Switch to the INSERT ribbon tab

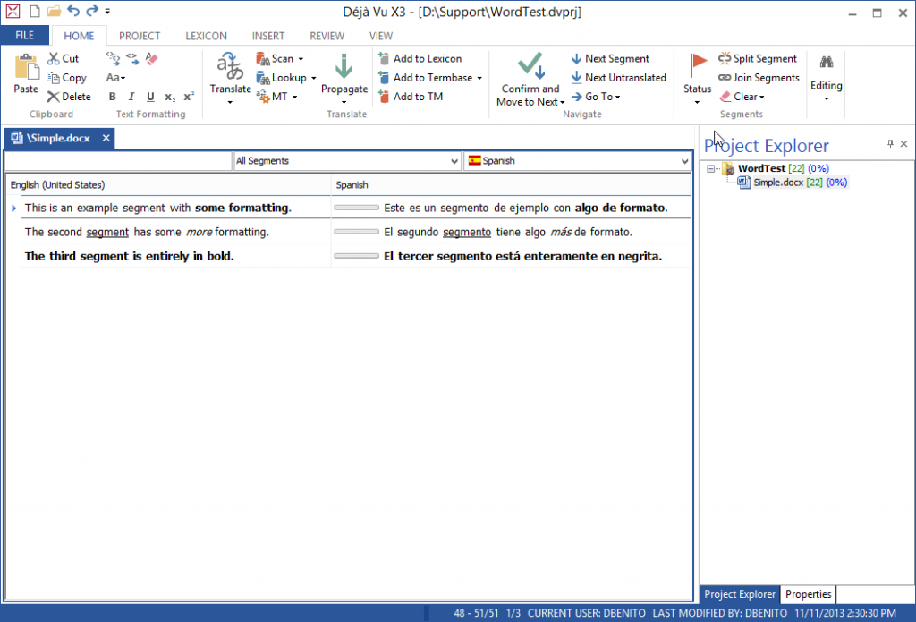click(268, 36)
